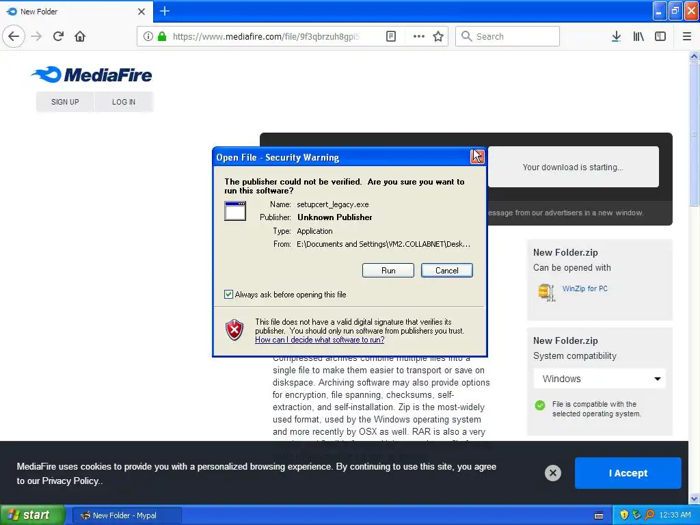Click the red shield warning icon

234,330
